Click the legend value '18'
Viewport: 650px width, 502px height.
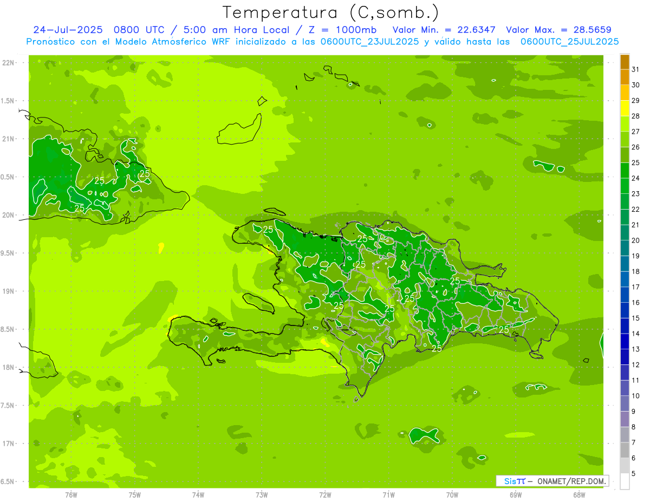636,271
